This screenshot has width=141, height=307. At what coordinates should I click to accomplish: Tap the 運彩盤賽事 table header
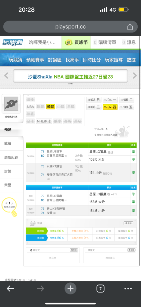(x=57, y=188)
